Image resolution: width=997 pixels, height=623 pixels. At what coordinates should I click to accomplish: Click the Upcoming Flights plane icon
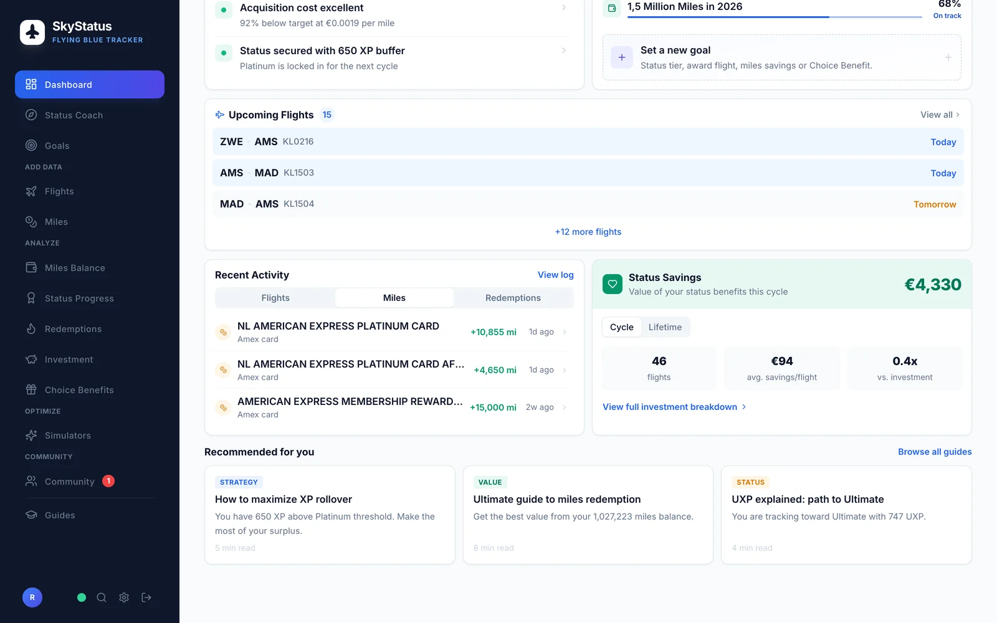[220, 115]
